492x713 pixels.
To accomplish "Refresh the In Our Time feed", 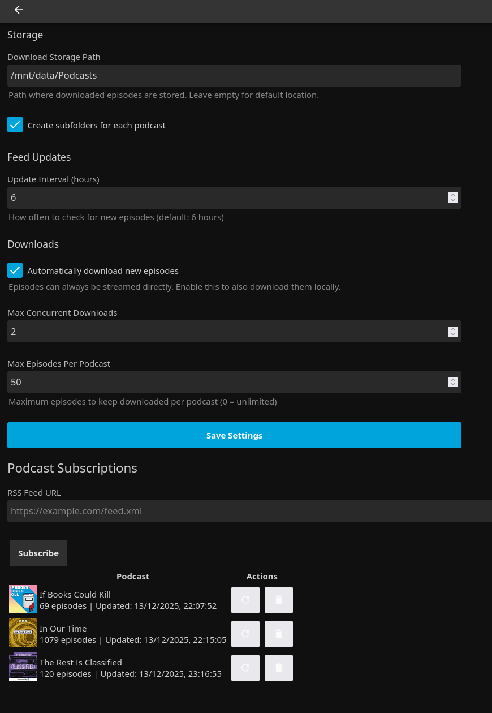I will point(245,634).
